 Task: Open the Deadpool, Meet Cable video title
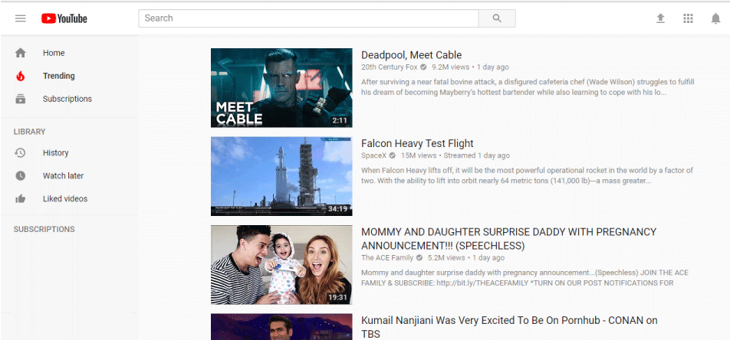coord(411,55)
